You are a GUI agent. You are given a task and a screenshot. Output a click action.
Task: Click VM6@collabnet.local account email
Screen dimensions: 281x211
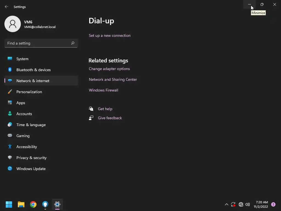click(40, 27)
